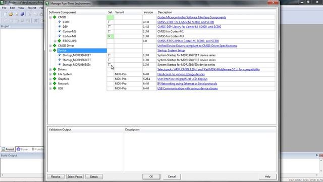Click MDK-Pro variant cell for Graphics
This screenshot has height=182, width=323.
[x=128, y=79]
